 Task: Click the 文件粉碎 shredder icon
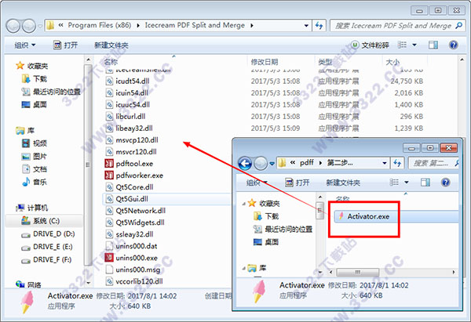click(x=355, y=45)
